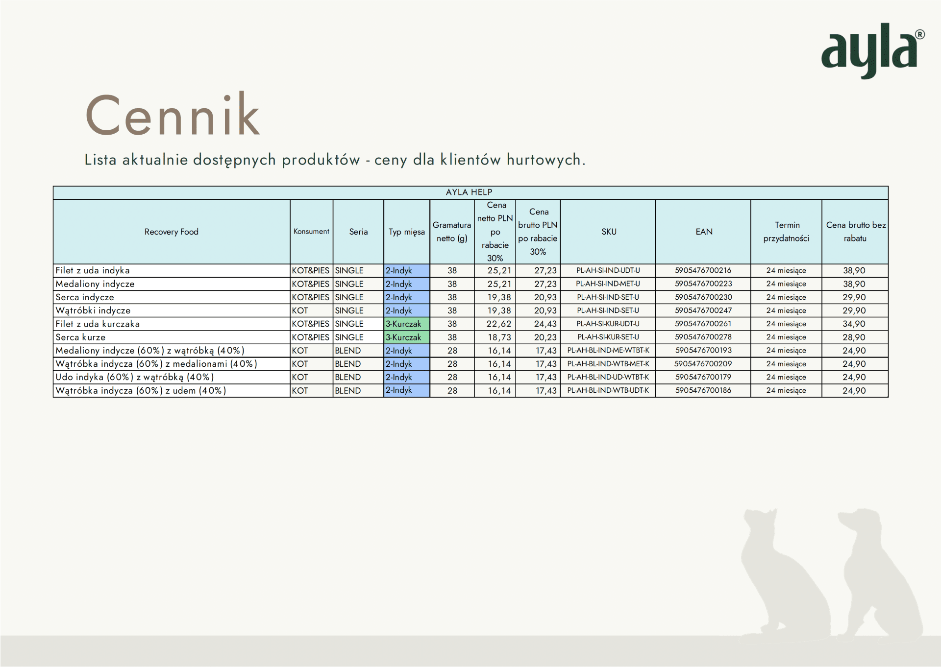This screenshot has height=667, width=941.
Task: Select the Filet z uda indyka row
Action: click(93, 270)
